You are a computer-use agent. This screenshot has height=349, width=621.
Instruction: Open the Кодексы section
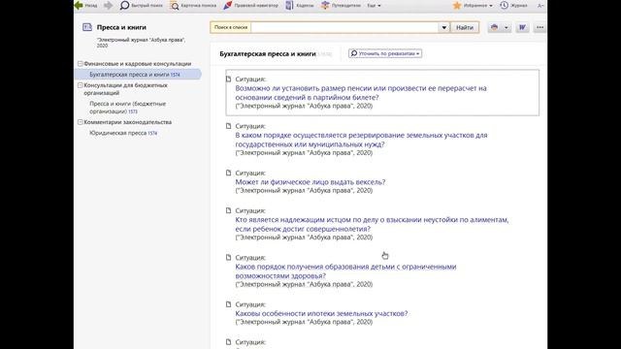click(x=300, y=6)
